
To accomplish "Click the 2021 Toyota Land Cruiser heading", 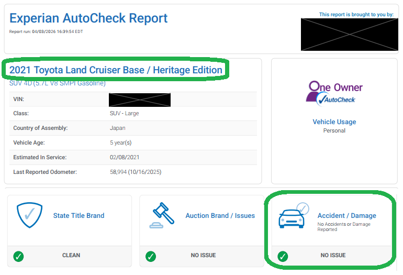I will [x=116, y=70].
